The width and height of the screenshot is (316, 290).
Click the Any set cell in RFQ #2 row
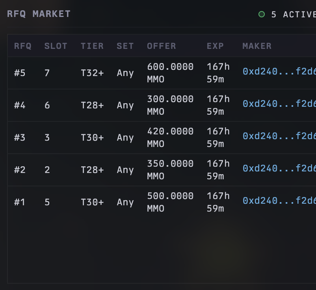[125, 170]
